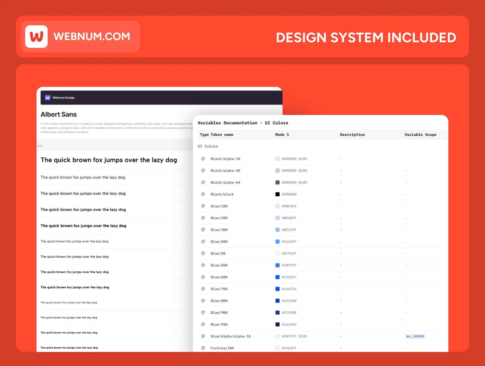Click the Blue/600 color swatch
The image size is (485, 366).
pos(277,277)
